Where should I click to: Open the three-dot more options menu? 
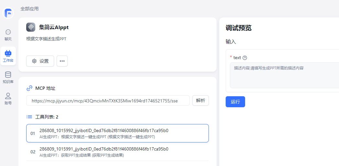(x=62, y=61)
